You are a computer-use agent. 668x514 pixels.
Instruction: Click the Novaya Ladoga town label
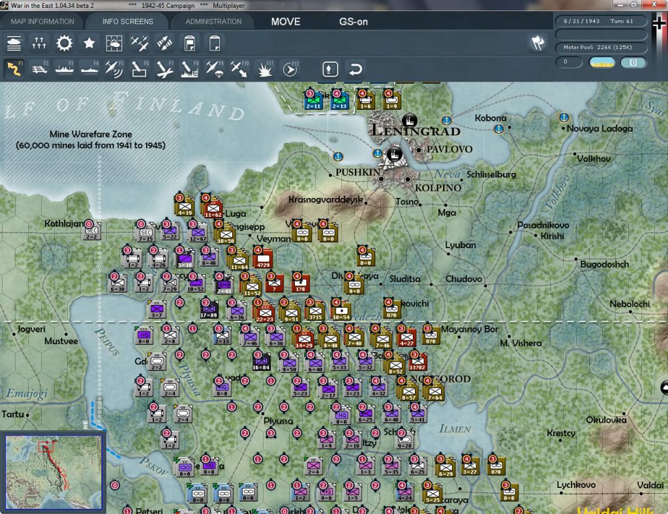pyautogui.click(x=600, y=129)
